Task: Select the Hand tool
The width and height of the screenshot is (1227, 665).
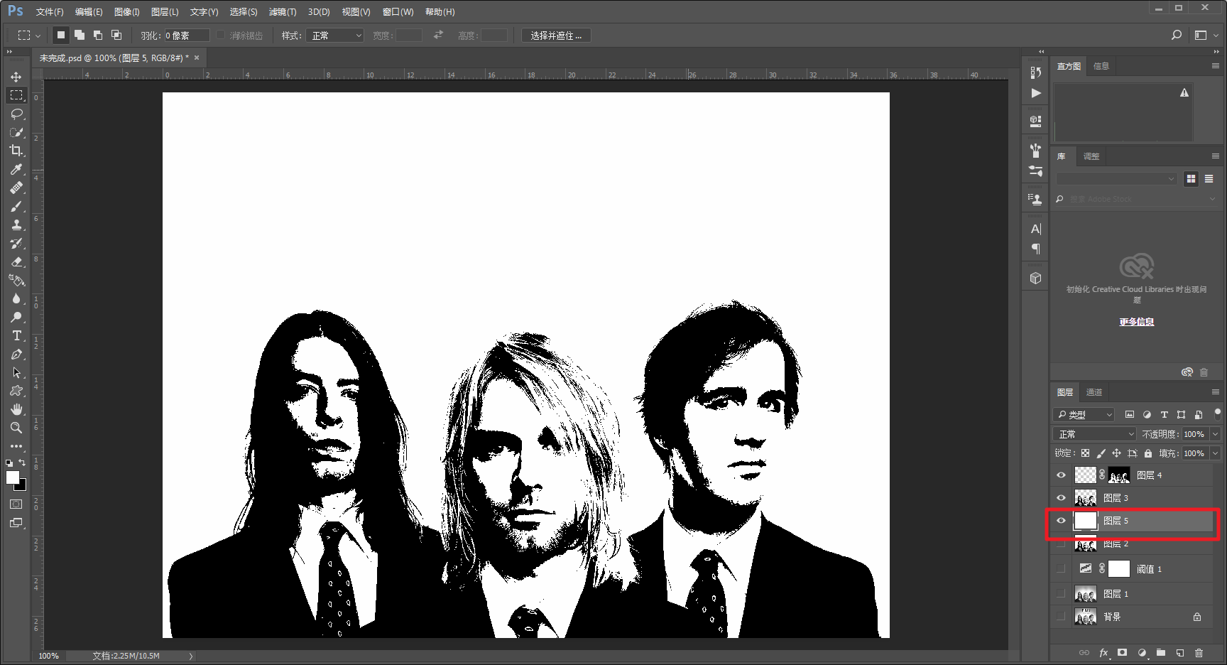Action: point(16,409)
